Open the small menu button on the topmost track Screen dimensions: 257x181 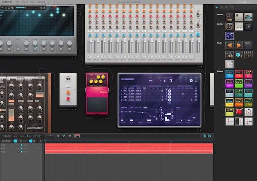click(x=19, y=145)
